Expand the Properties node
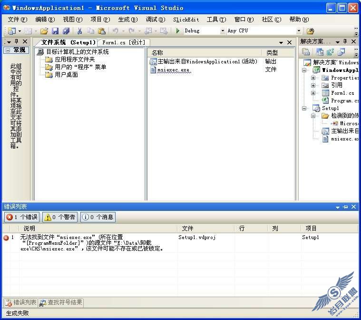The image size is (361, 320). coord(313,78)
